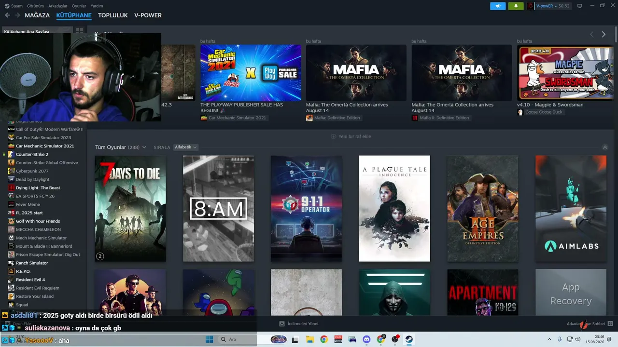The height and width of the screenshot is (347, 618).
Task: Open Voicemeeter from the taskbar
Action: click(338, 339)
